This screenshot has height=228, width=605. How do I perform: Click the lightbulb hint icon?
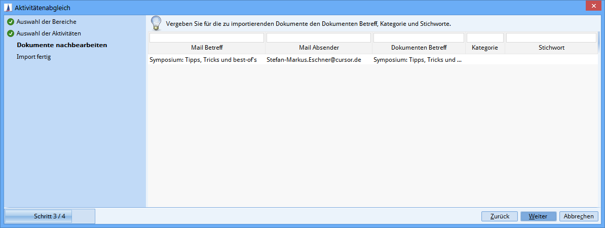tap(157, 23)
